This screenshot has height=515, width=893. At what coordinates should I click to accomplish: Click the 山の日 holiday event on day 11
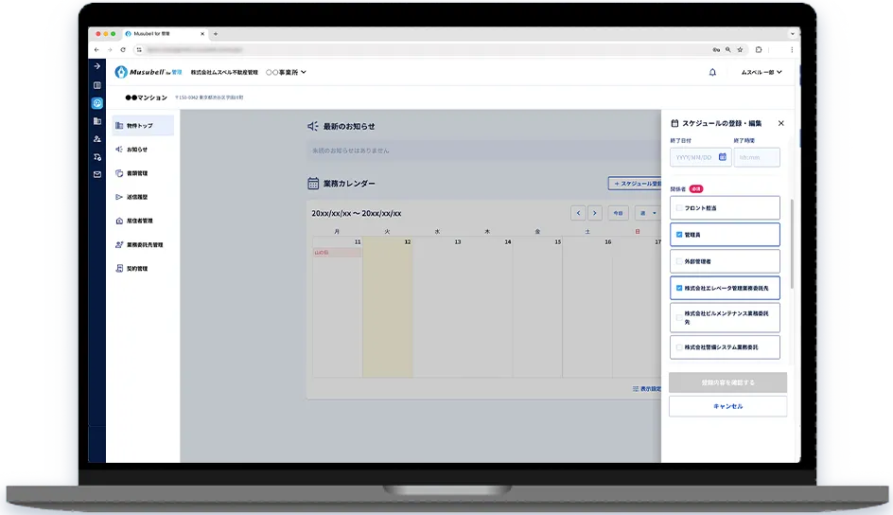point(337,252)
